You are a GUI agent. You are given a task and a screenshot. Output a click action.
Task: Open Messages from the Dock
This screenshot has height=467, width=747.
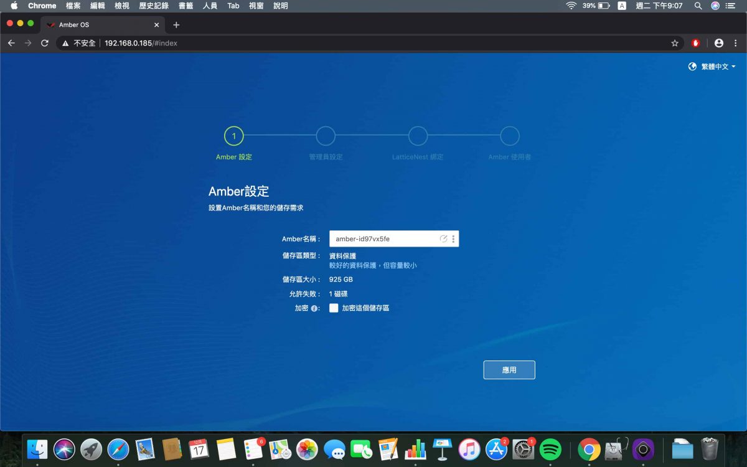pyautogui.click(x=334, y=449)
